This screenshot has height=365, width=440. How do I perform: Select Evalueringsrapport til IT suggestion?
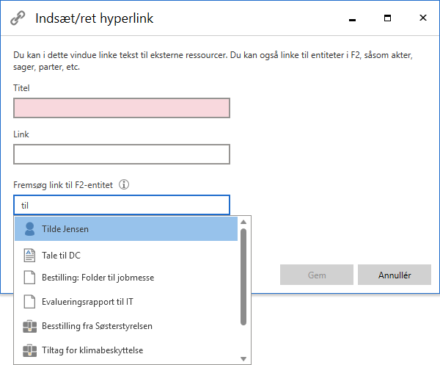[x=126, y=302]
